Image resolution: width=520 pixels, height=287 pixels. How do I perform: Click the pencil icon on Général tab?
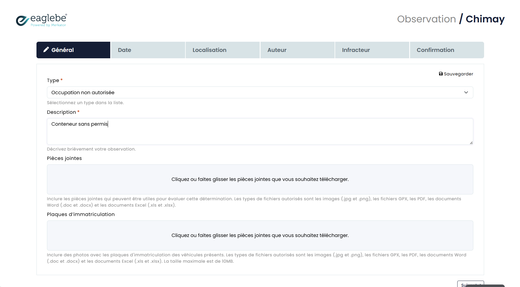pyautogui.click(x=46, y=50)
